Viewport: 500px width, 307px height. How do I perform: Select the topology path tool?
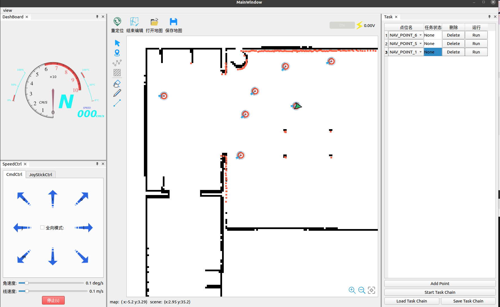click(117, 63)
